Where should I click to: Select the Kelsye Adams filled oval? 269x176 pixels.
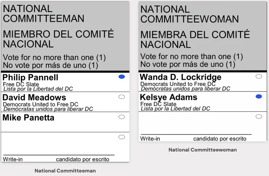259,96
